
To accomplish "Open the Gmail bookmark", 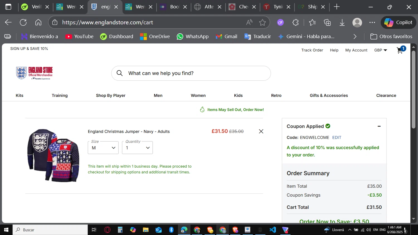I will click(x=226, y=36).
